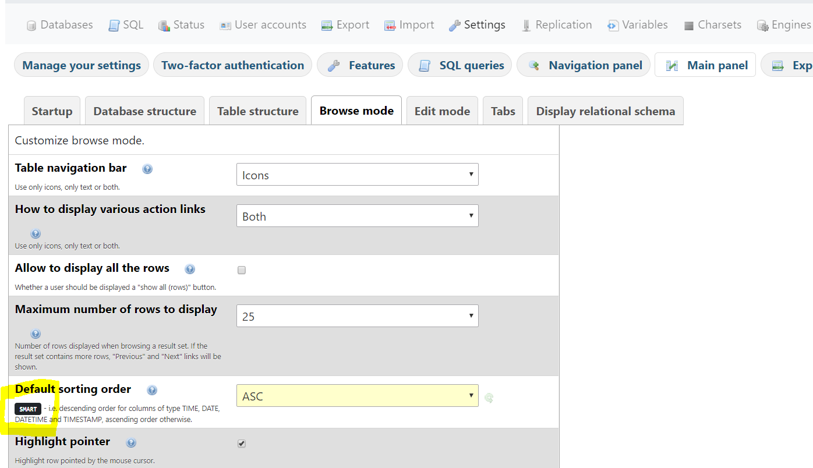This screenshot has width=813, height=468.
Task: Open help for Default sorting order
Action: click(x=152, y=390)
